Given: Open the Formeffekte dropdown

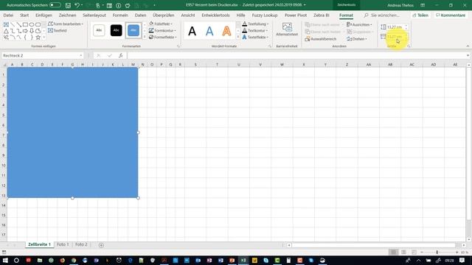Looking at the screenshot, I should coord(163,37).
